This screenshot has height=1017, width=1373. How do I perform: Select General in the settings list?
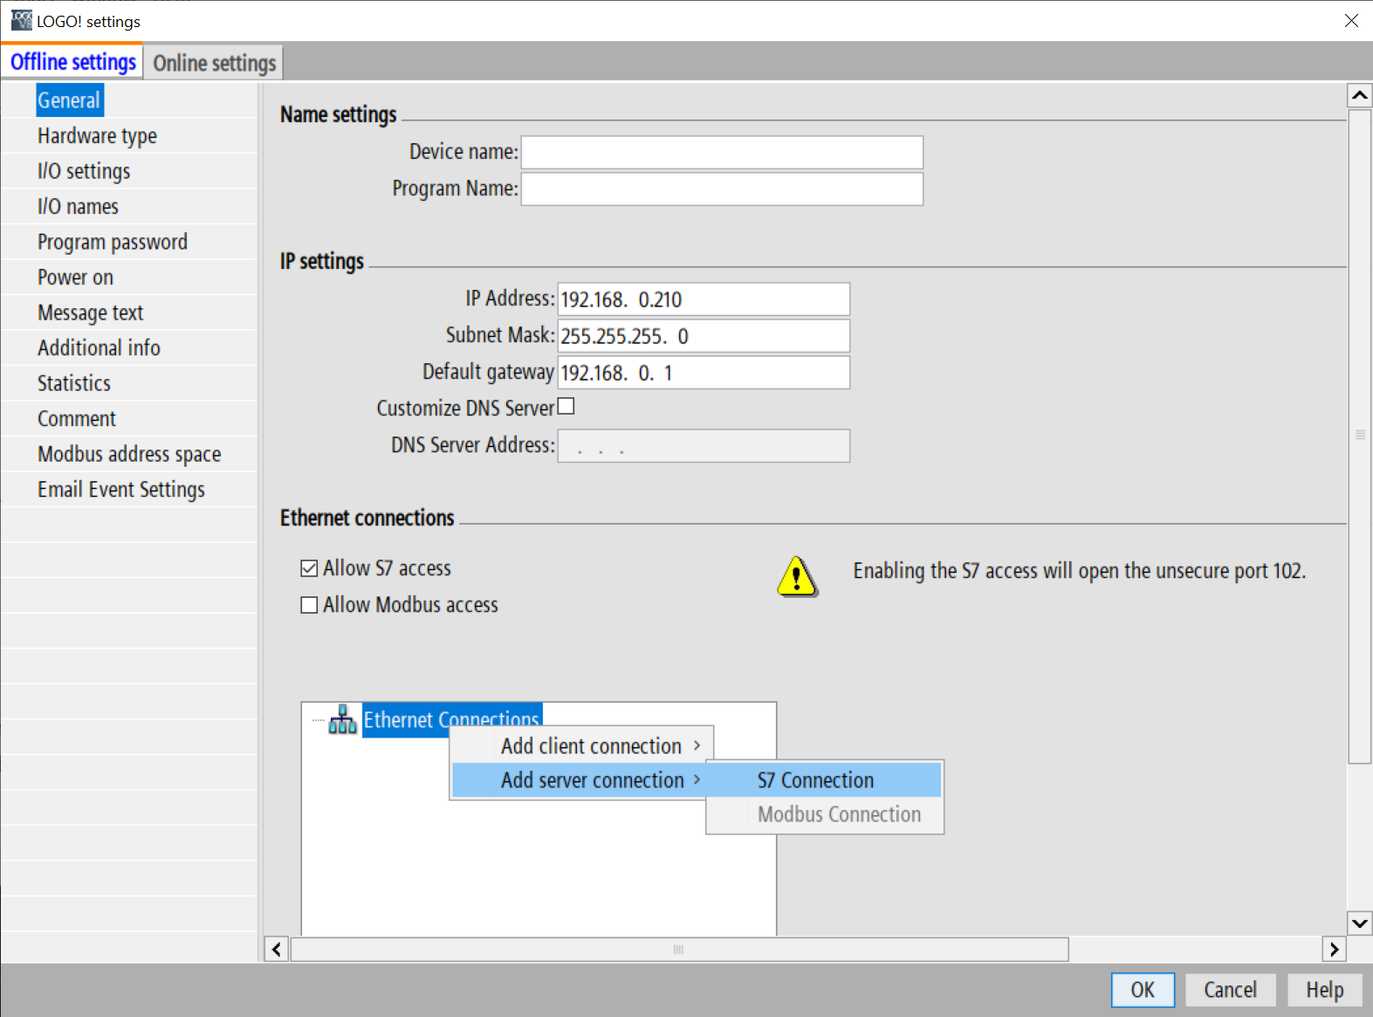pyautogui.click(x=69, y=100)
